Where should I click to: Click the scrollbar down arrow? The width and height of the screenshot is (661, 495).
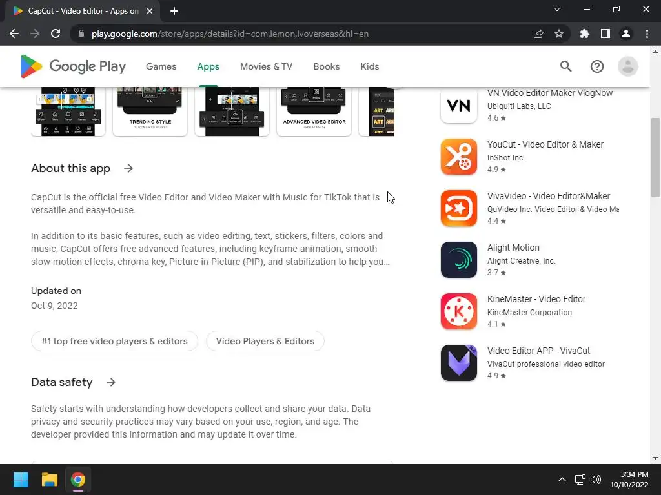656,458
